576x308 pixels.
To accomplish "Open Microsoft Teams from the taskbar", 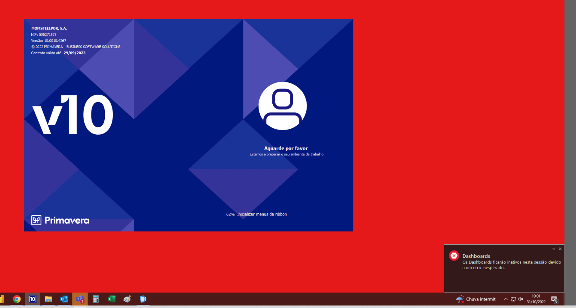I will click(80, 299).
